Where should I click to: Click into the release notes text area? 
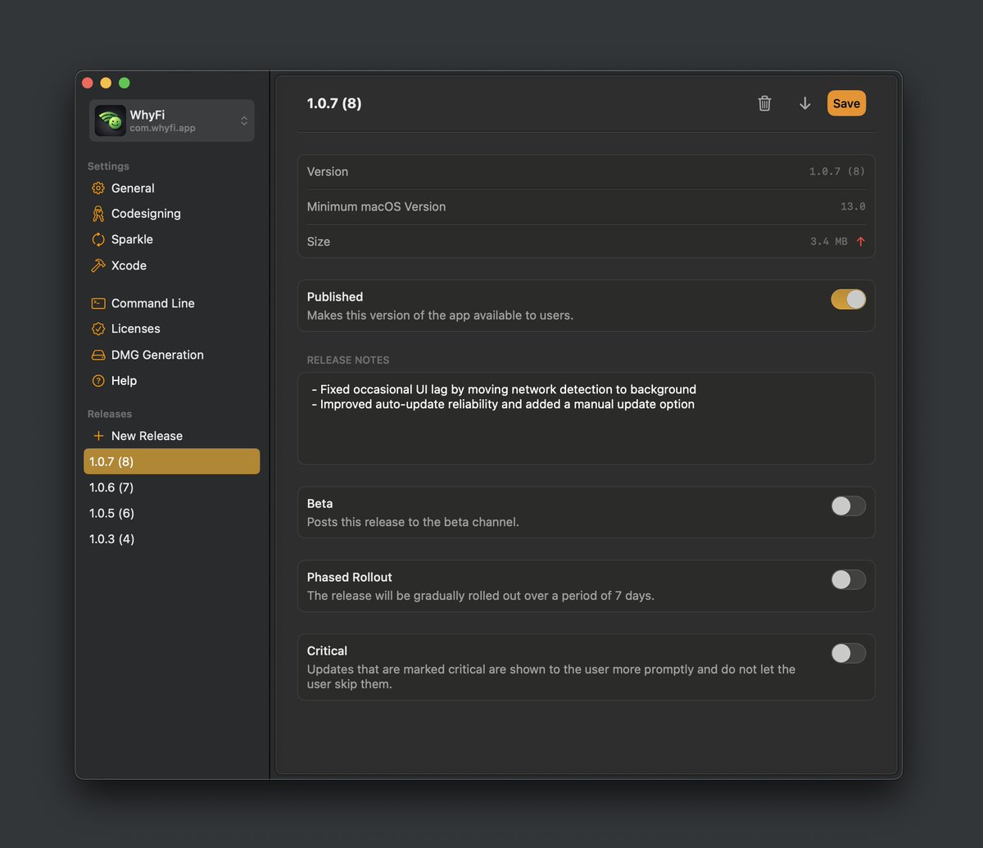point(586,419)
